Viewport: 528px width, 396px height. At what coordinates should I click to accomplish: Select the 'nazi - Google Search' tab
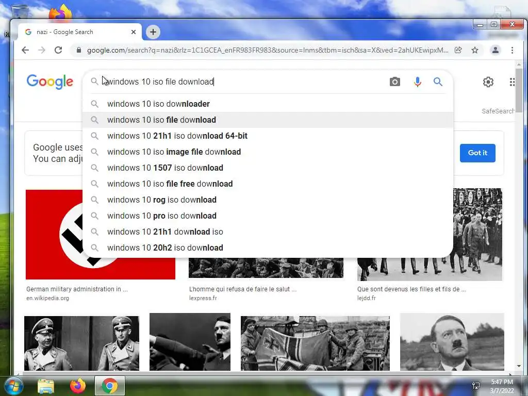click(x=80, y=32)
